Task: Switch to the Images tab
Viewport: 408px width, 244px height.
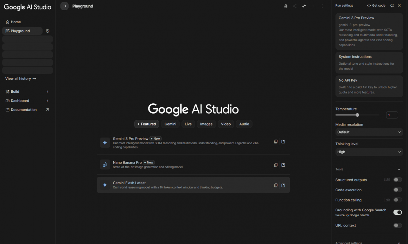Action: pos(206,124)
